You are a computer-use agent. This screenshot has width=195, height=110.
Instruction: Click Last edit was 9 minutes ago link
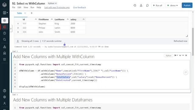pos(57,7)
